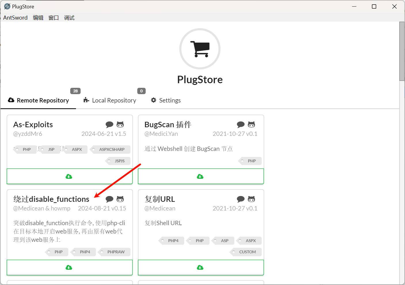Download the 复制URL plugin
The width and height of the screenshot is (405, 285).
click(201, 267)
